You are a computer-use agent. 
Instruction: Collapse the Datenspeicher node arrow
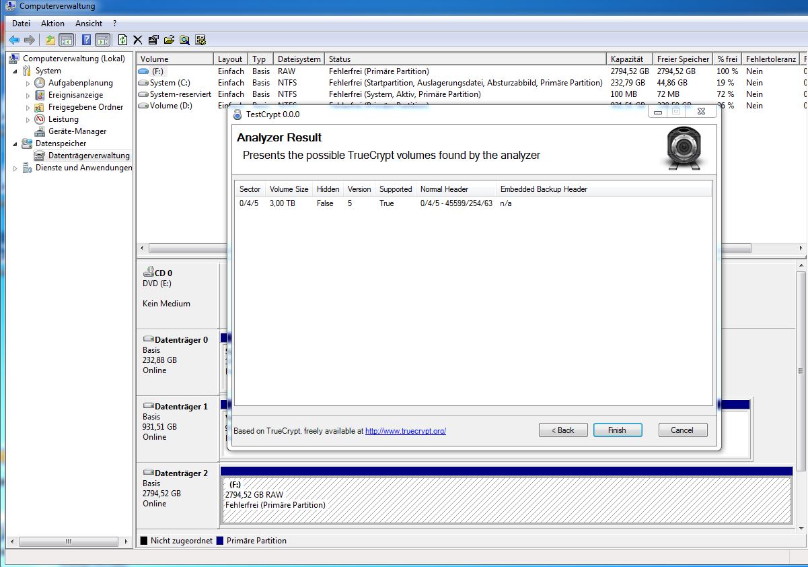click(15, 143)
